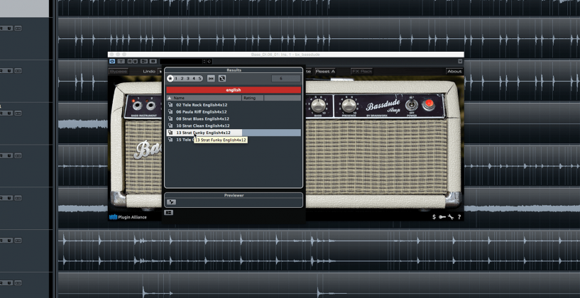Image resolution: width=580 pixels, height=298 pixels.
Task: Click the Plugin Alliance logo
Action: click(x=128, y=217)
